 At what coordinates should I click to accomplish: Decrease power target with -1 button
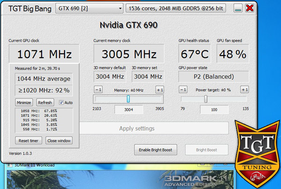point(183,90)
